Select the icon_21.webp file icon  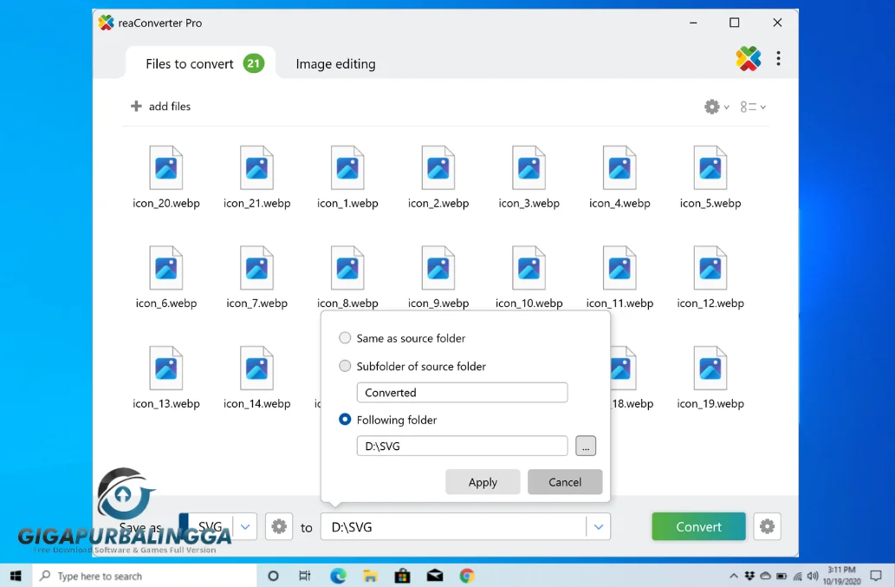coord(256,168)
